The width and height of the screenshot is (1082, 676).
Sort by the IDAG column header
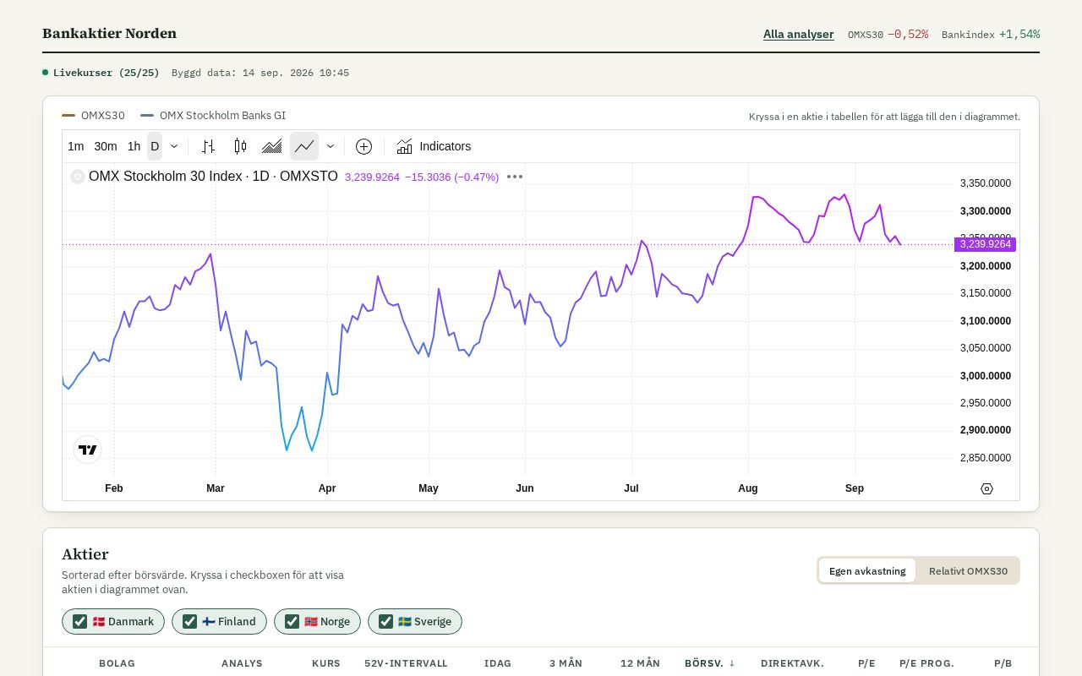[x=498, y=663]
